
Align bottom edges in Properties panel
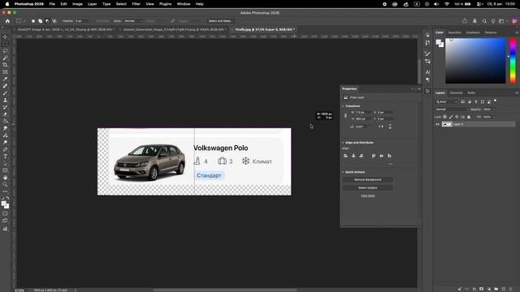click(390, 156)
